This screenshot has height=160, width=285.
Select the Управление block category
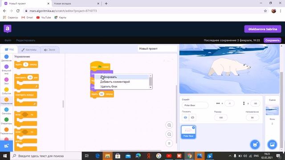[x=6, y=101]
